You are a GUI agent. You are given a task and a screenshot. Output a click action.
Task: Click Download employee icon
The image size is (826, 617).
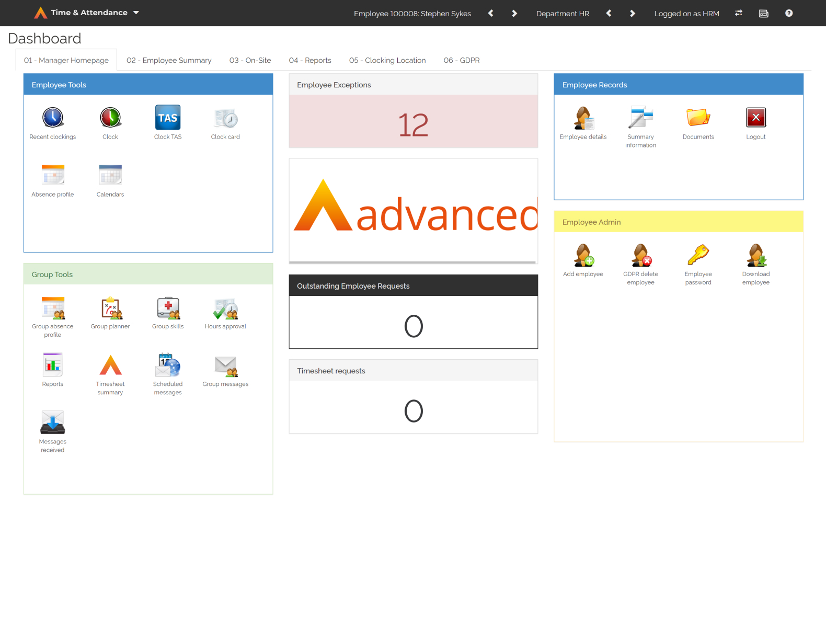pos(756,255)
